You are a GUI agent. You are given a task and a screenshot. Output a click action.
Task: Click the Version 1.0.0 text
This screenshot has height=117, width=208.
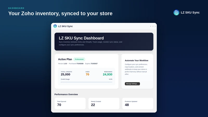63,64
